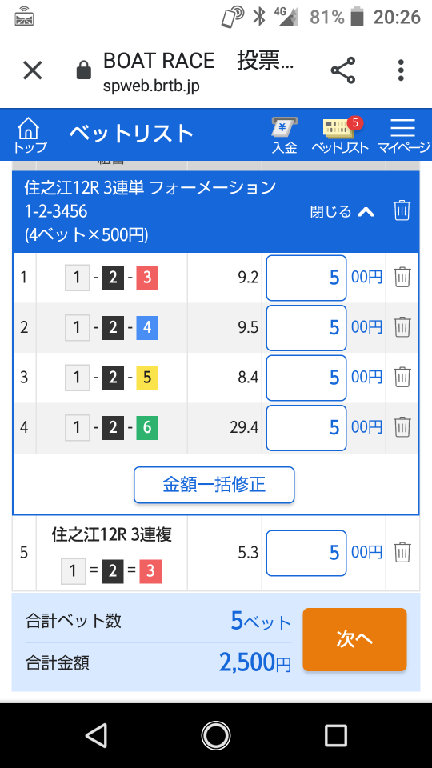Tap the トップ home icon
The image size is (432, 768).
pyautogui.click(x=30, y=136)
